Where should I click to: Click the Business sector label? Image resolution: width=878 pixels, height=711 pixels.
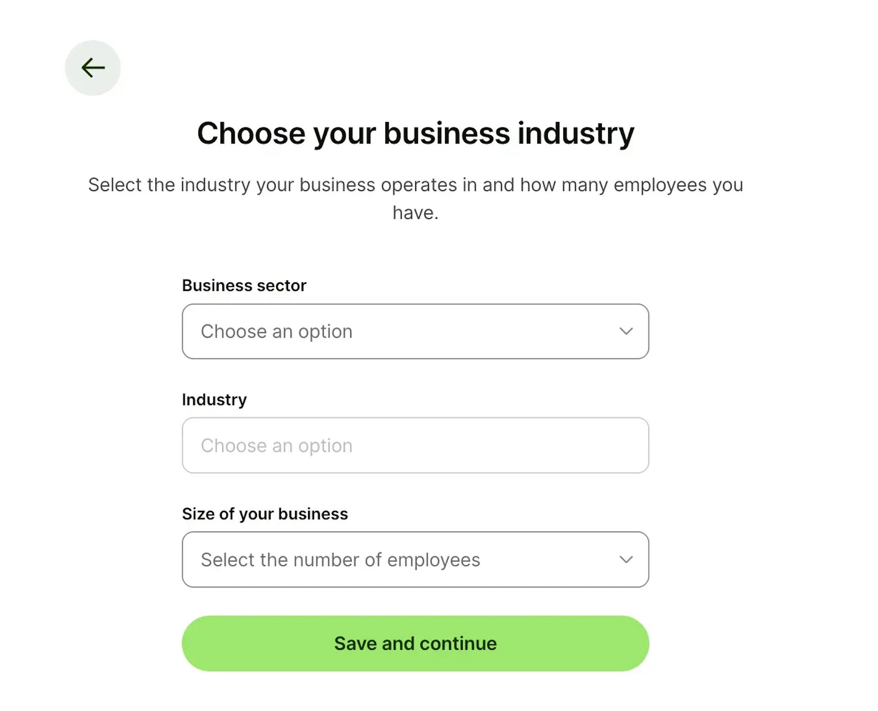244,285
